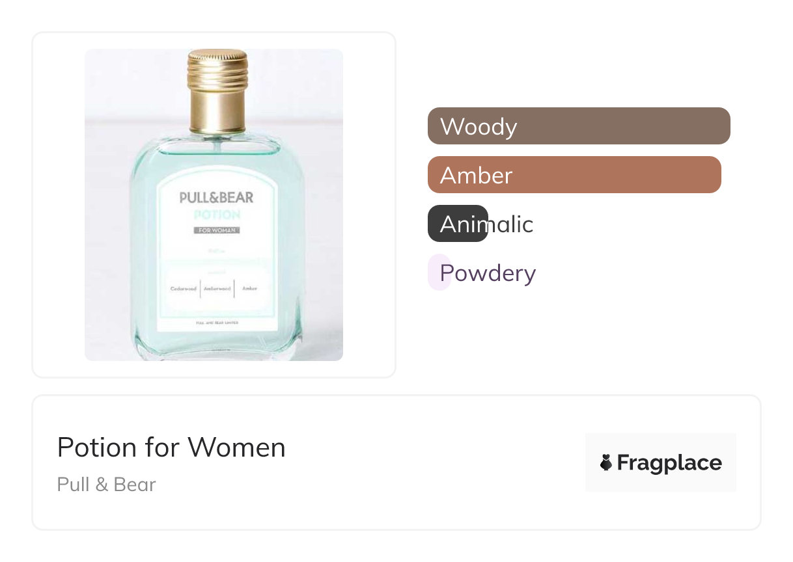
Task: Click the FOR WOMAN badge on bottle
Action: pos(217,230)
